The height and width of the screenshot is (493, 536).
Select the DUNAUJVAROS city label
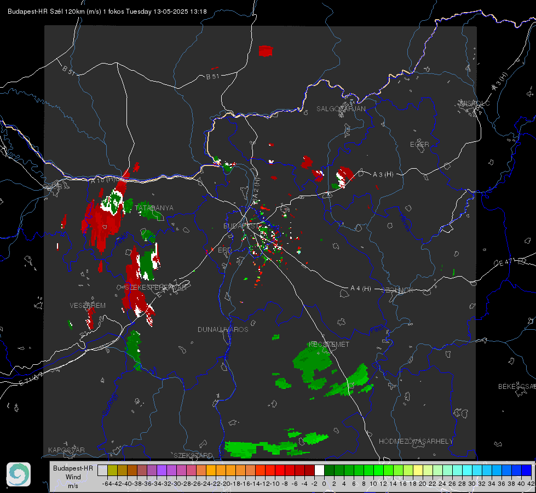(223, 329)
